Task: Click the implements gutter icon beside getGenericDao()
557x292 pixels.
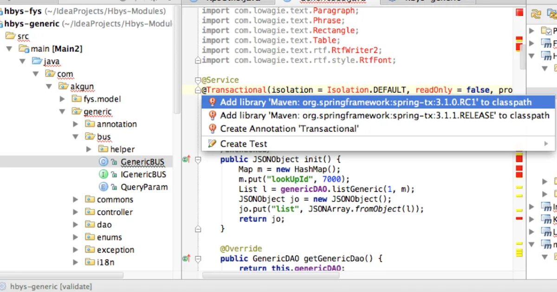Action: point(186,259)
